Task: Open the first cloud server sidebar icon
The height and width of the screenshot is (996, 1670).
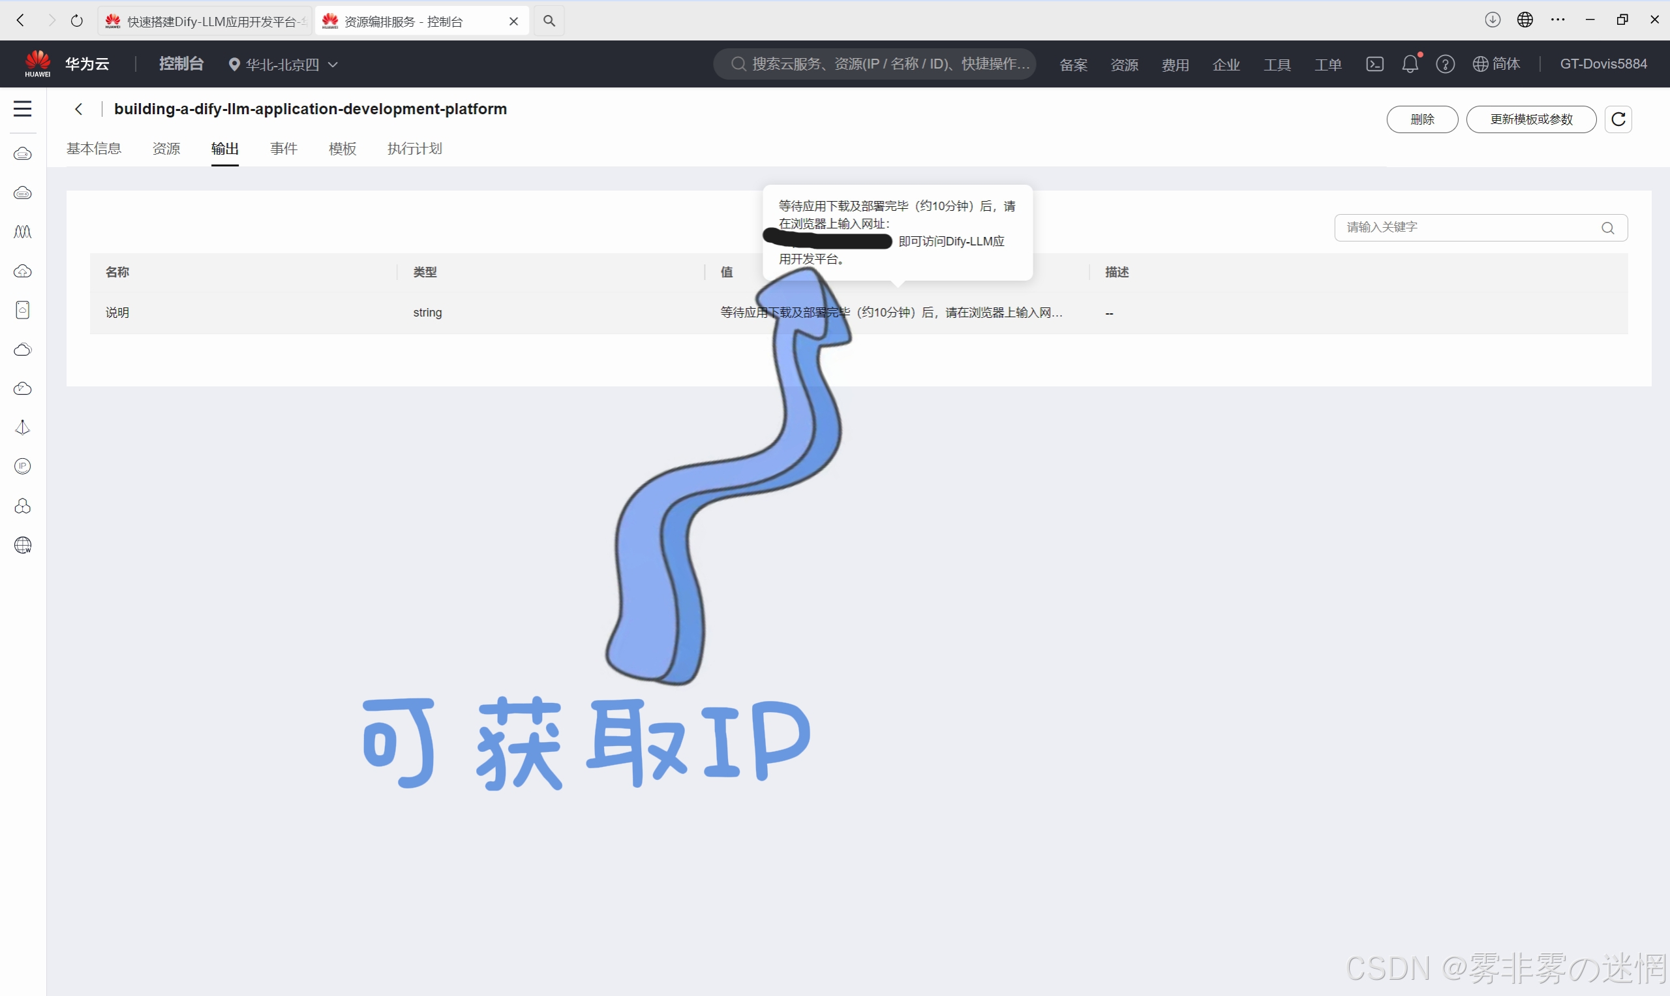Action: coord(23,155)
